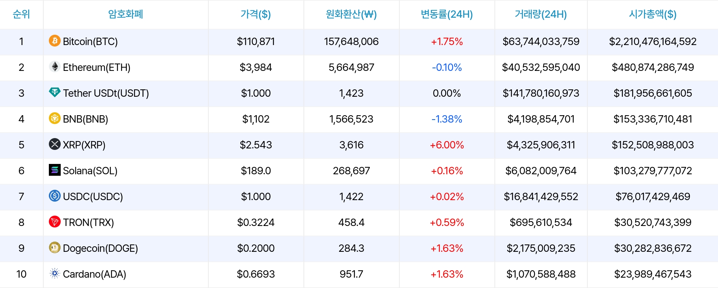Click the Cardano dotted logo icon
Screen dimensions: 718x288
tap(55, 273)
